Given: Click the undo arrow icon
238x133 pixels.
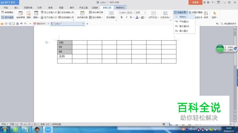Looking at the screenshot, I should coord(21,24).
